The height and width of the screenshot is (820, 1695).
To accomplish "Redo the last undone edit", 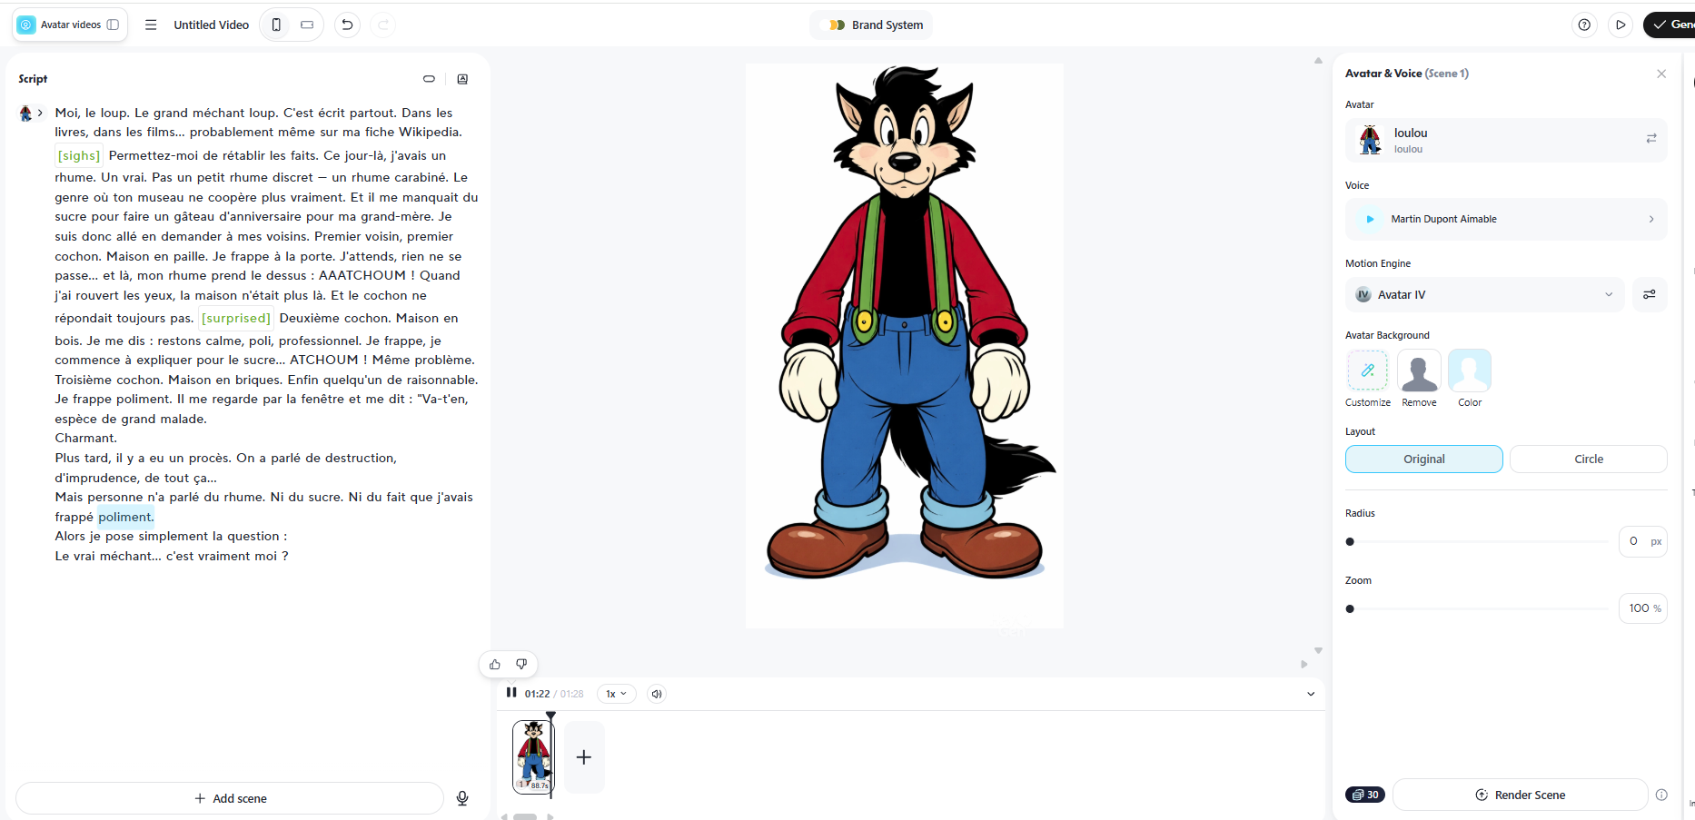I will click(x=383, y=25).
